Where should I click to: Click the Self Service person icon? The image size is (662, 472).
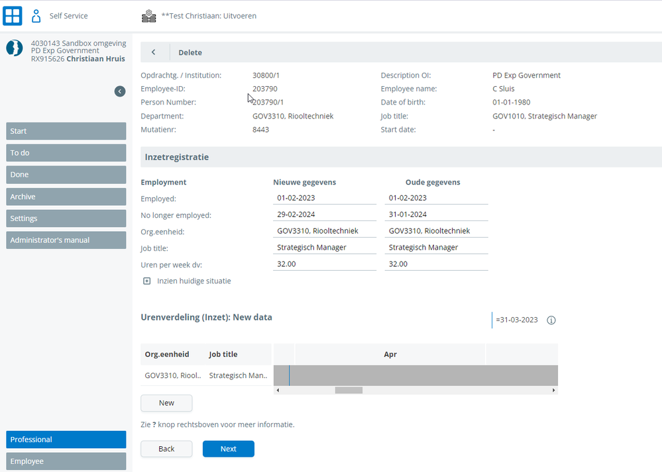(36, 16)
